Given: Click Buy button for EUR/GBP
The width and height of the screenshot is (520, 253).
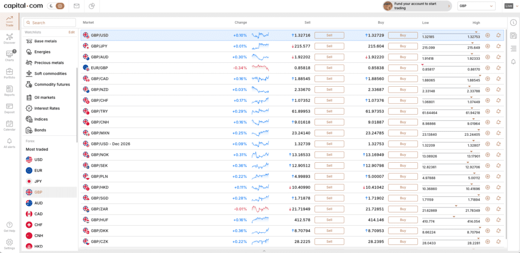Looking at the screenshot, I should (403, 68).
